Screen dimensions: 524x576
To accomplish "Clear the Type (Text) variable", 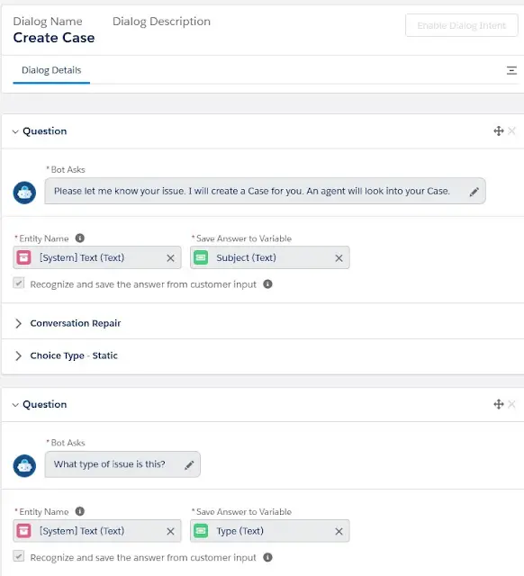I will click(x=339, y=531).
